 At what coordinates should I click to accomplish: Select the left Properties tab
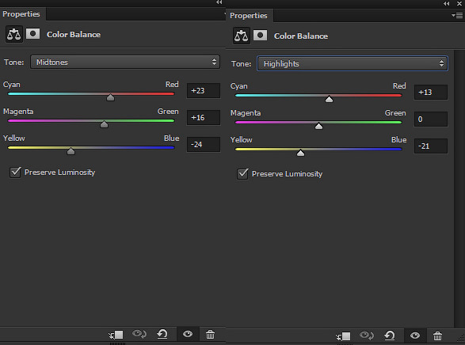[21, 14]
